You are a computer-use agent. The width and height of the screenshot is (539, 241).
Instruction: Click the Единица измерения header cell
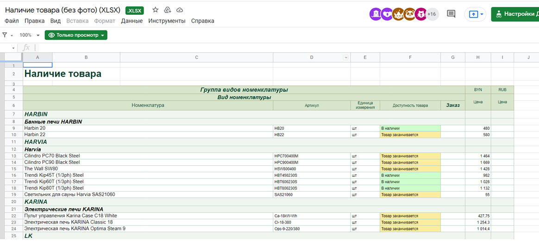(x=365, y=105)
